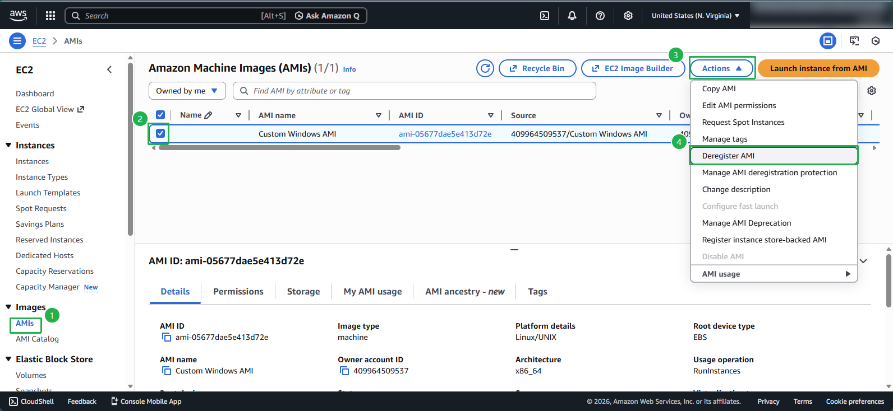Open the notifications bell
893x411 pixels.
click(x=572, y=16)
